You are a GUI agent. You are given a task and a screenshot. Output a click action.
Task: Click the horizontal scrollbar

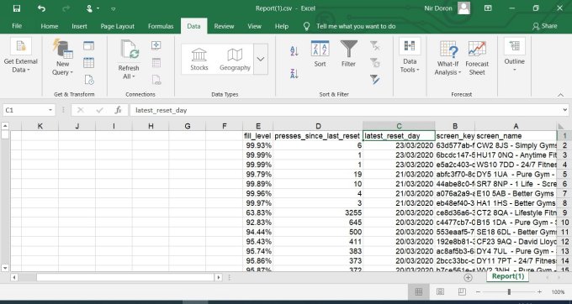(124, 277)
